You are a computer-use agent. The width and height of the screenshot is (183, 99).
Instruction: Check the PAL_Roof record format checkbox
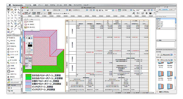[x=157, y=25]
